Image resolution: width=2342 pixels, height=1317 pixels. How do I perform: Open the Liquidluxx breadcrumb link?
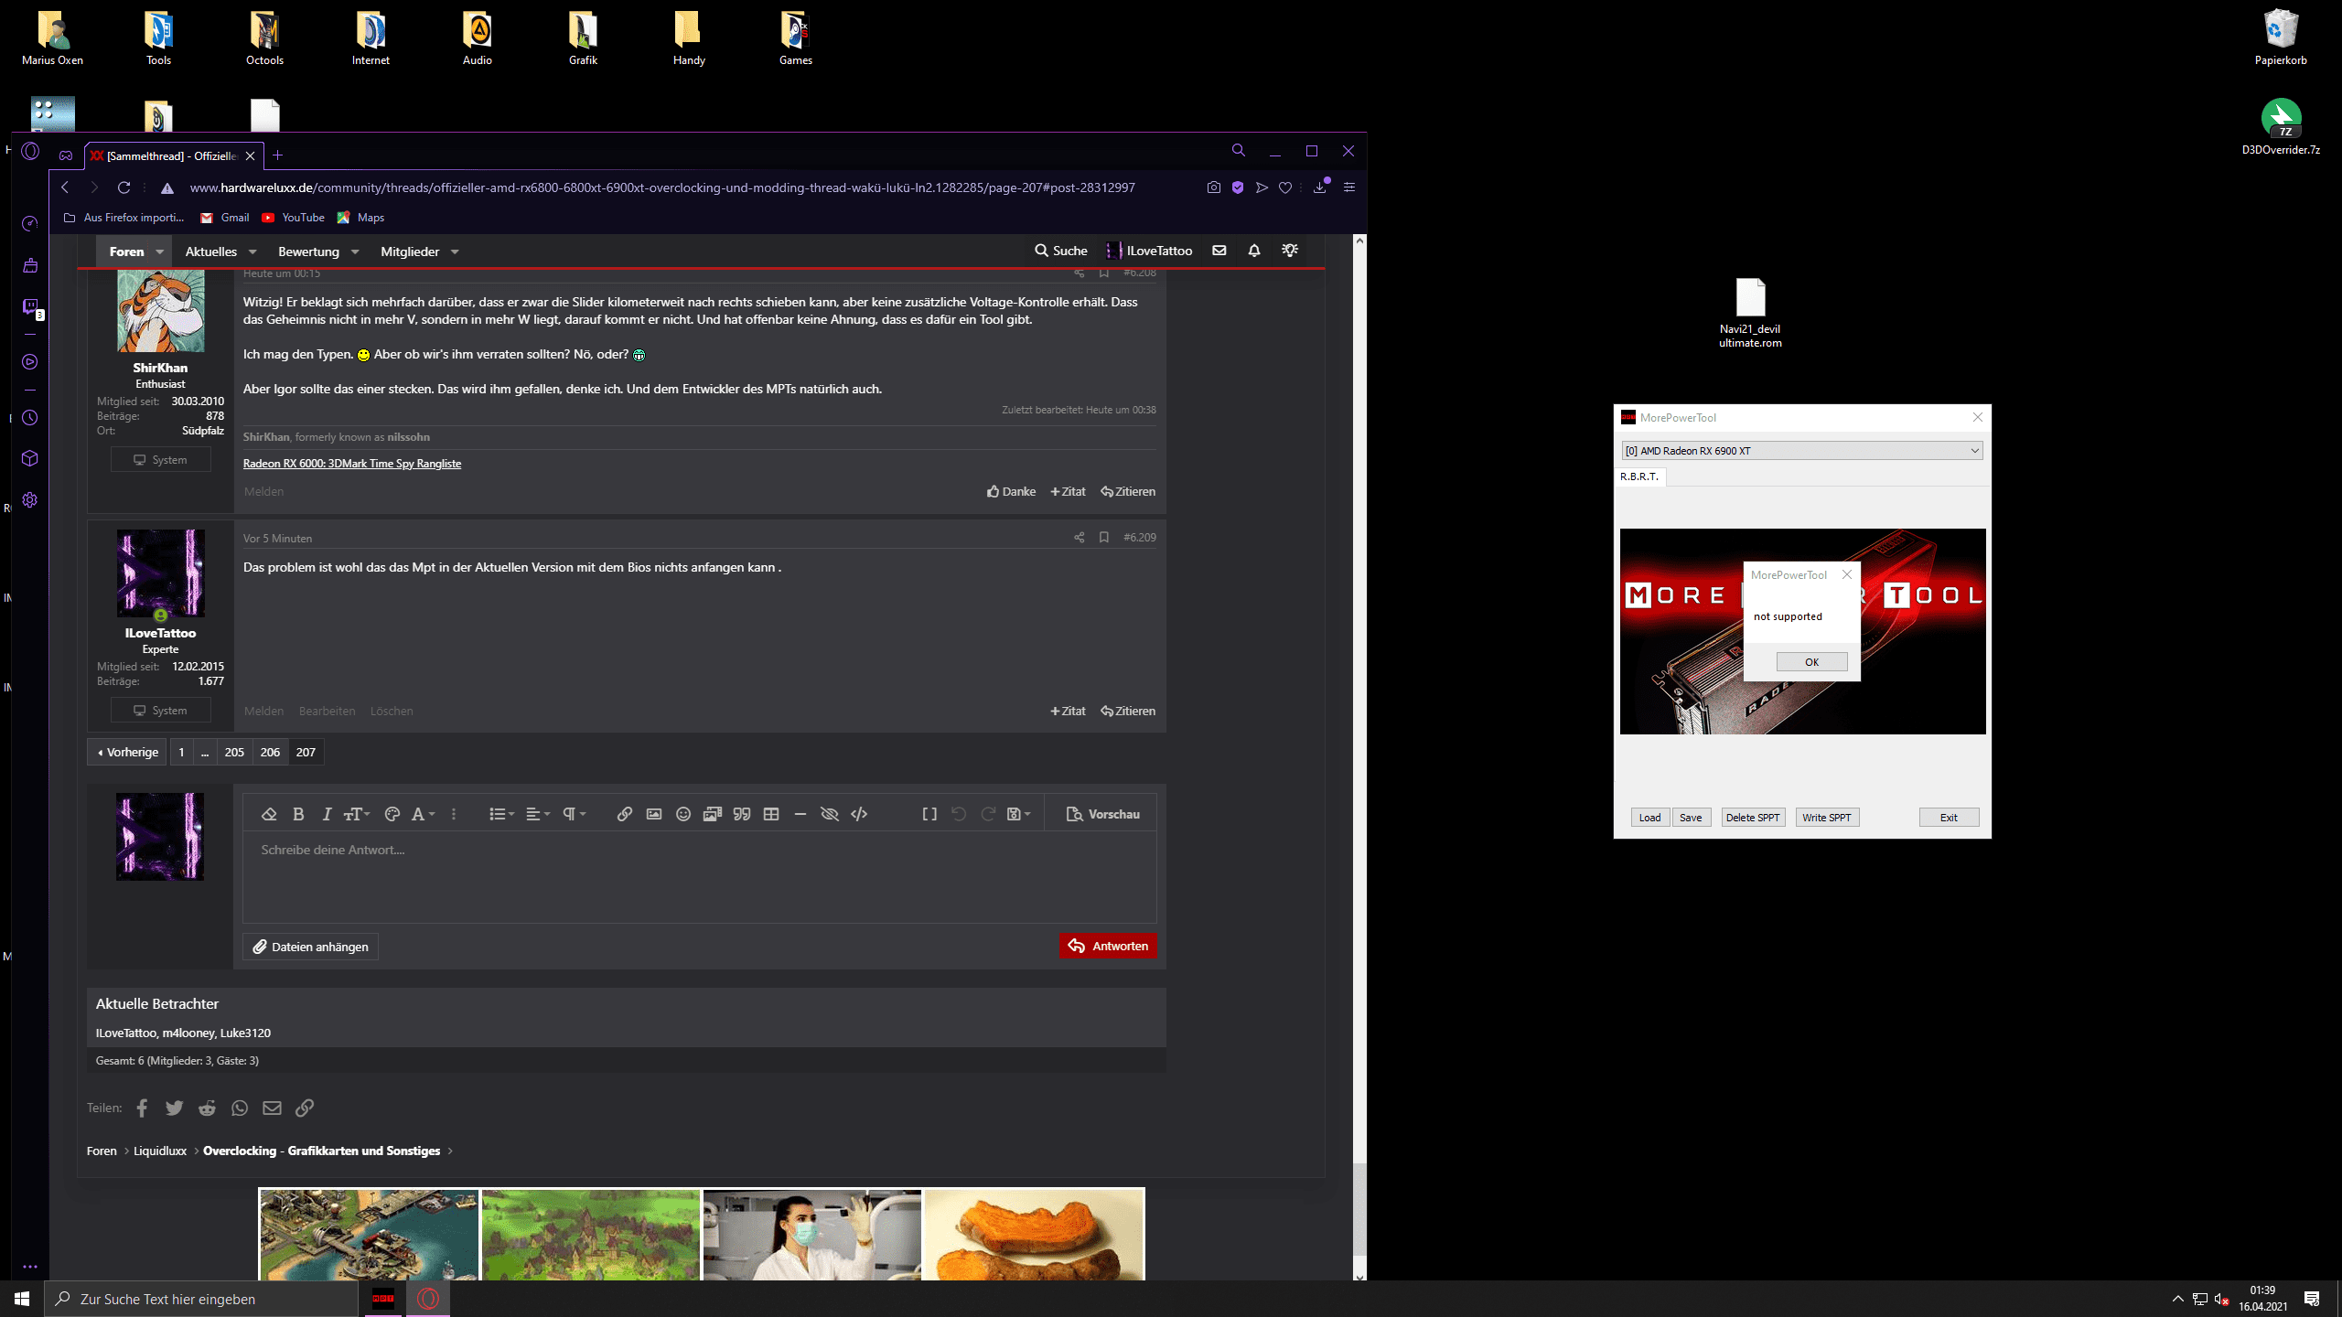(x=160, y=1151)
